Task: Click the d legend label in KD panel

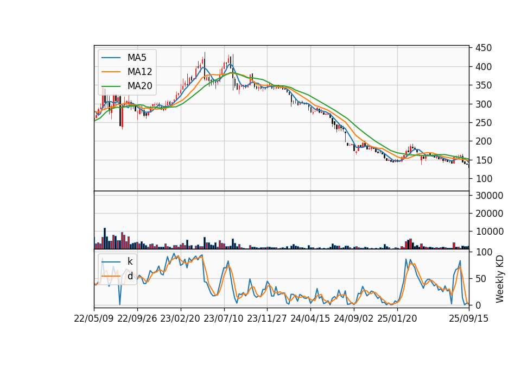Action: click(x=130, y=276)
